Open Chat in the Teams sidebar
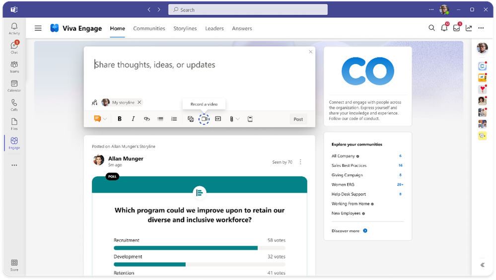The width and height of the screenshot is (496, 280). [14, 48]
